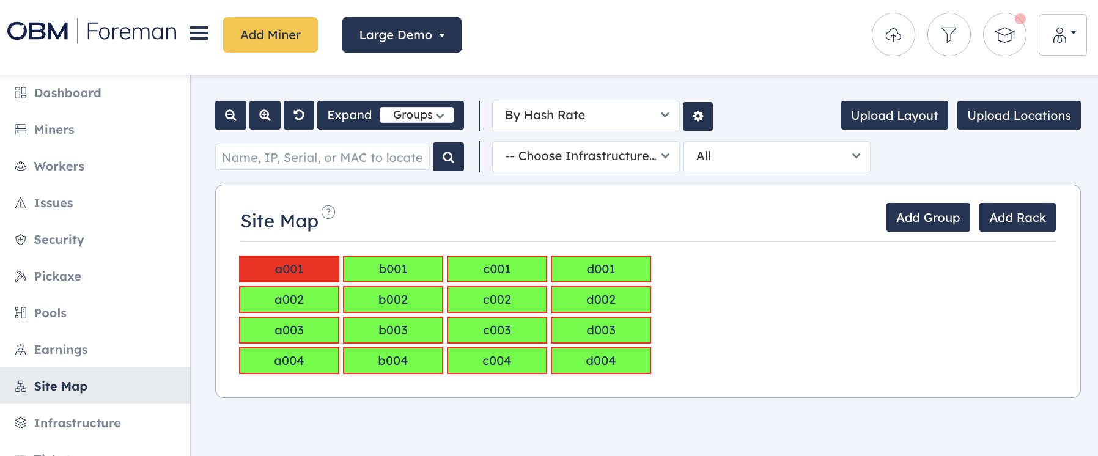This screenshot has height=456, width=1098.
Task: Click the Add Rack button
Action: (1017, 217)
